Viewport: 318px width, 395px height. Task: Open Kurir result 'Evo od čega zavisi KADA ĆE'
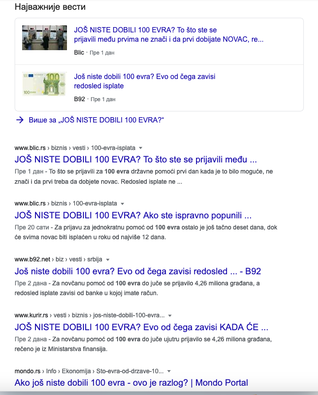[141, 327]
